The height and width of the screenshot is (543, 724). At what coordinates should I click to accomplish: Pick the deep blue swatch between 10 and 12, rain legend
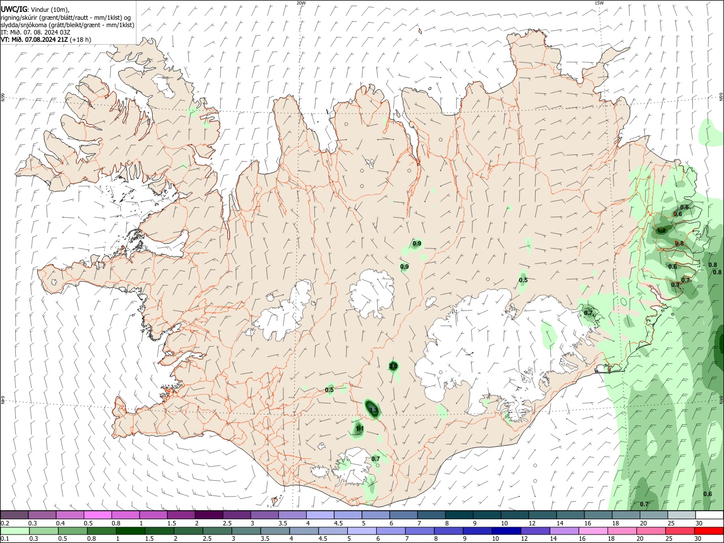click(506, 531)
